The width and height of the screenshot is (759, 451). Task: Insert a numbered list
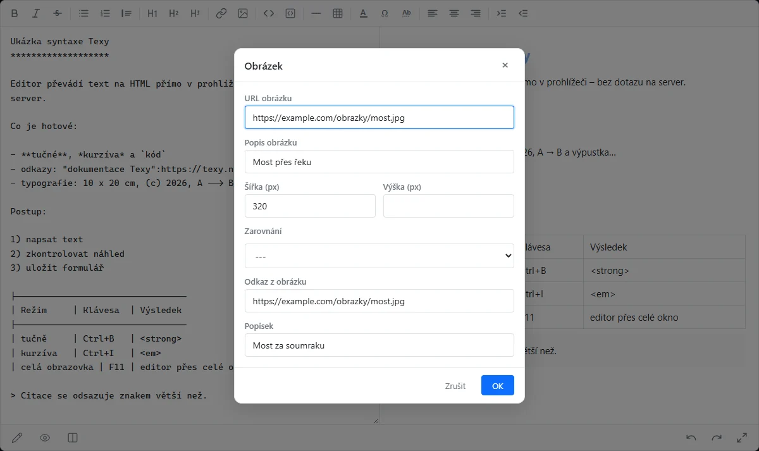[106, 13]
